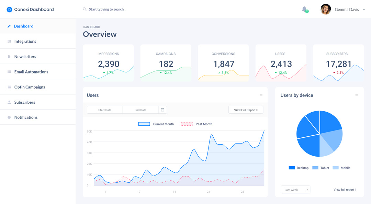
Task: Click the Newsletters icon in the sidebar
Action: click(9, 56)
